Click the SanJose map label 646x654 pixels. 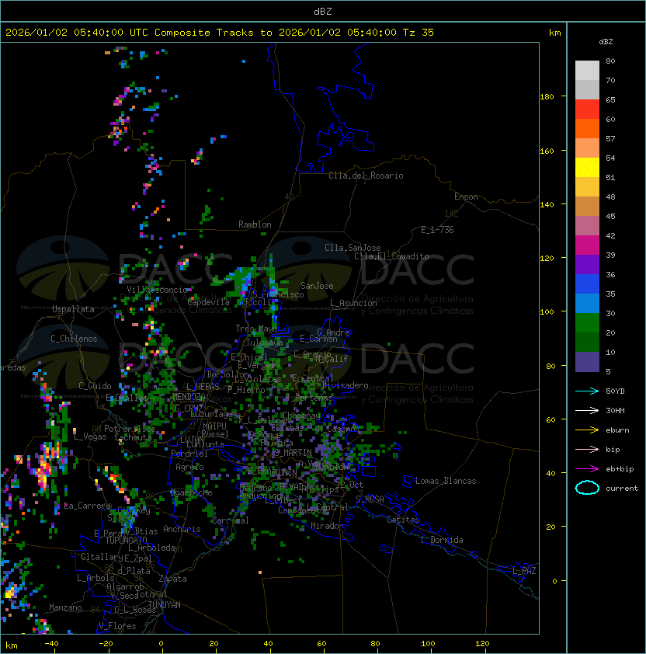[317, 286]
